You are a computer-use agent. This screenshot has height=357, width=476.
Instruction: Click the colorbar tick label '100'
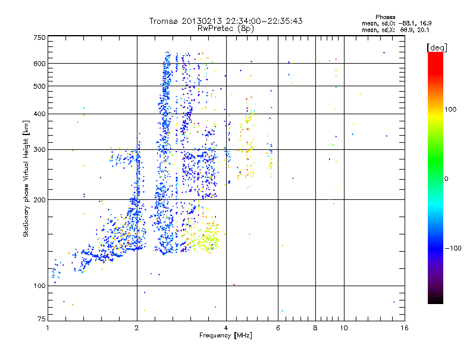pos(450,109)
